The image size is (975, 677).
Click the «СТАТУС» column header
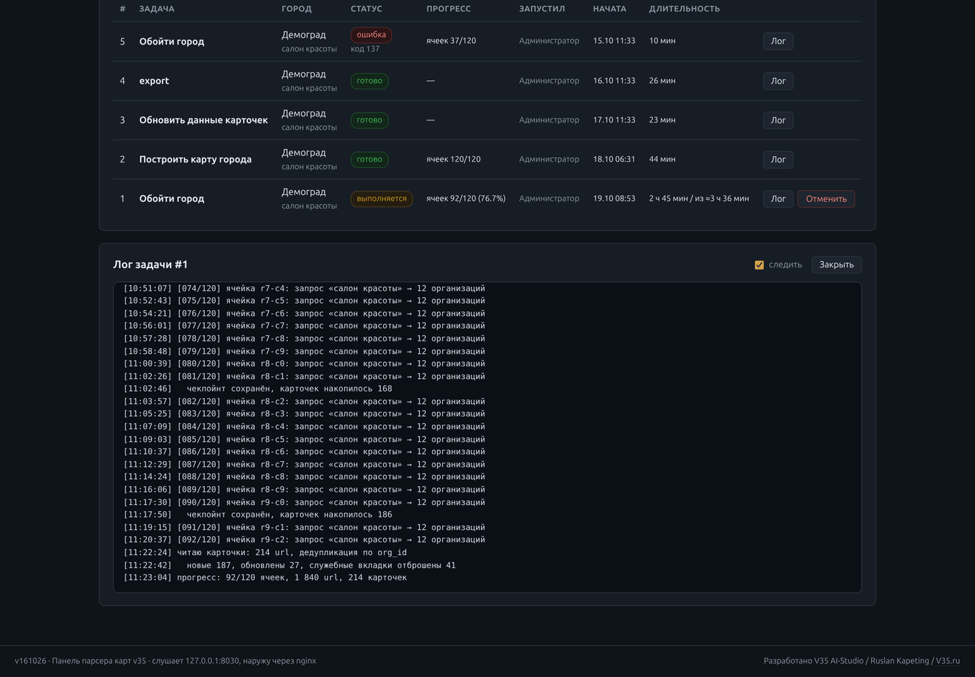(x=366, y=9)
